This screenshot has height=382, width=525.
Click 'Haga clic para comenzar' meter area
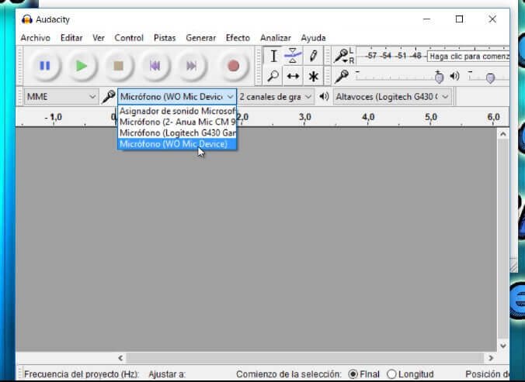pos(468,56)
